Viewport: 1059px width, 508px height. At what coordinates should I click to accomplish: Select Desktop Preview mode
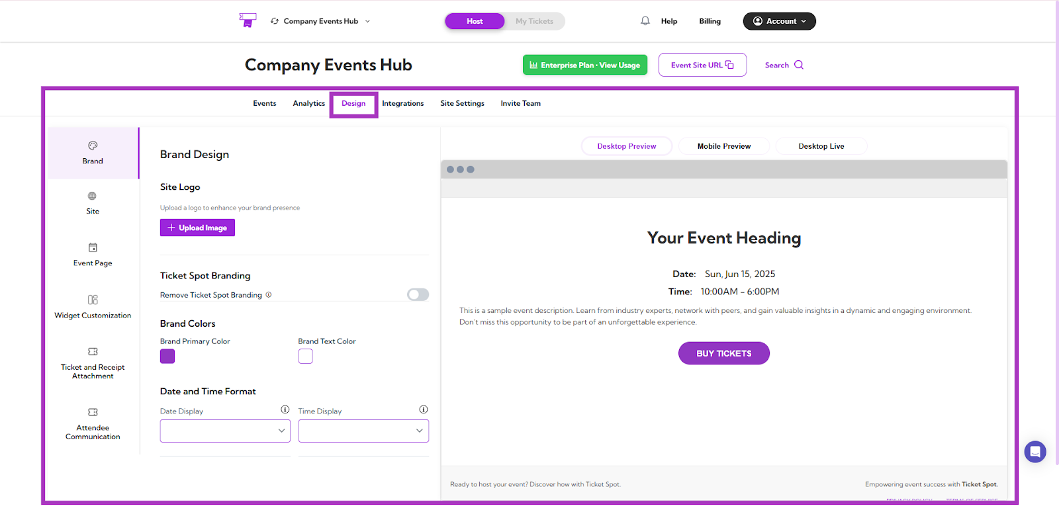pyautogui.click(x=627, y=146)
